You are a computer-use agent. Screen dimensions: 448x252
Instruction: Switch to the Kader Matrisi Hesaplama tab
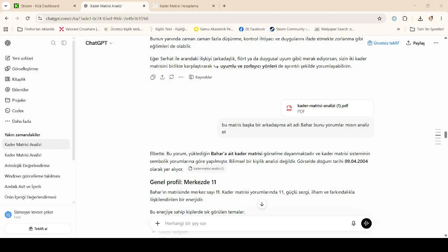184,6
